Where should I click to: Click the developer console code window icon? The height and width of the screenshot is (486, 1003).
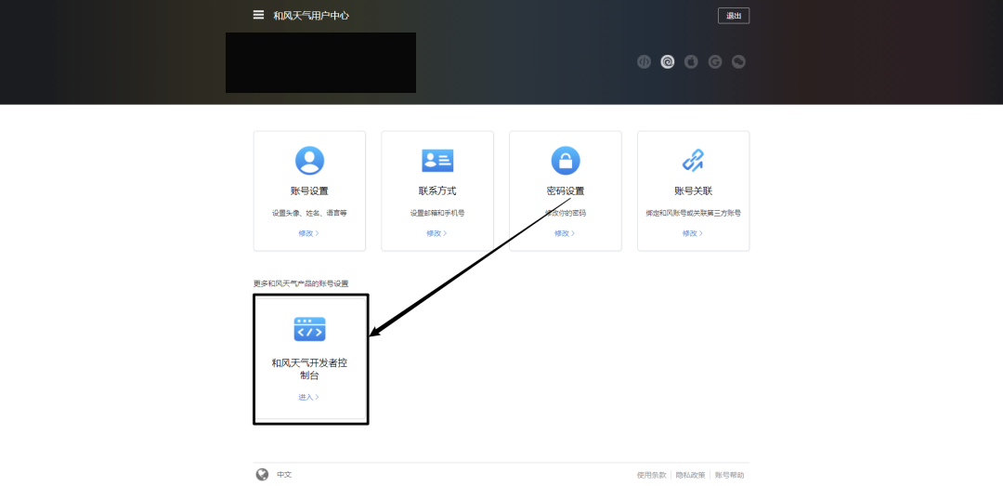pos(309,329)
